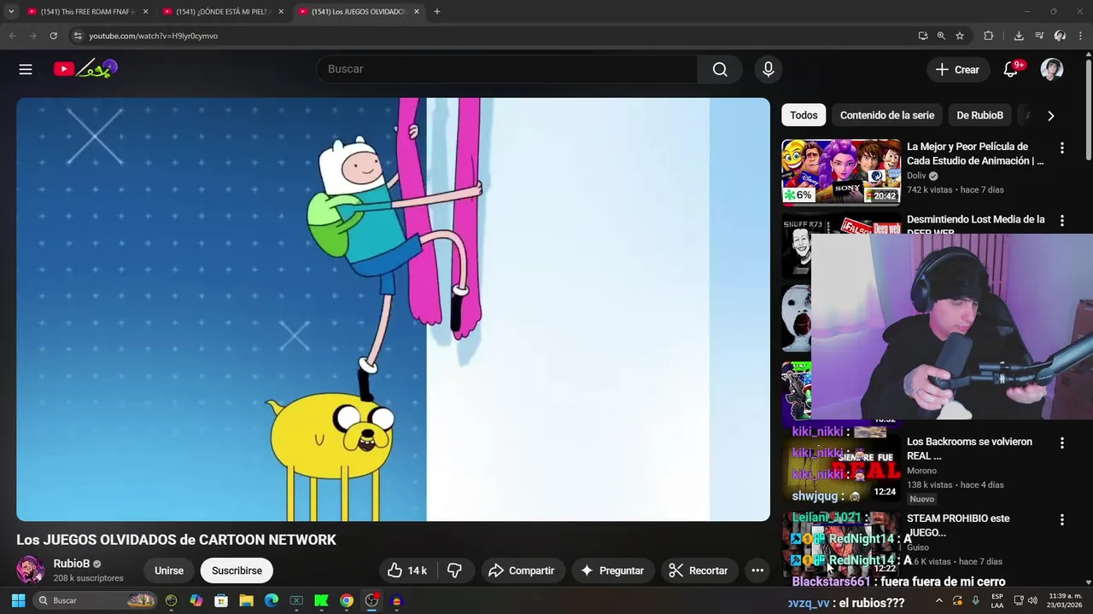Viewport: 1093px width, 614px height.
Task: View site information icon in address bar
Action: 78,36
